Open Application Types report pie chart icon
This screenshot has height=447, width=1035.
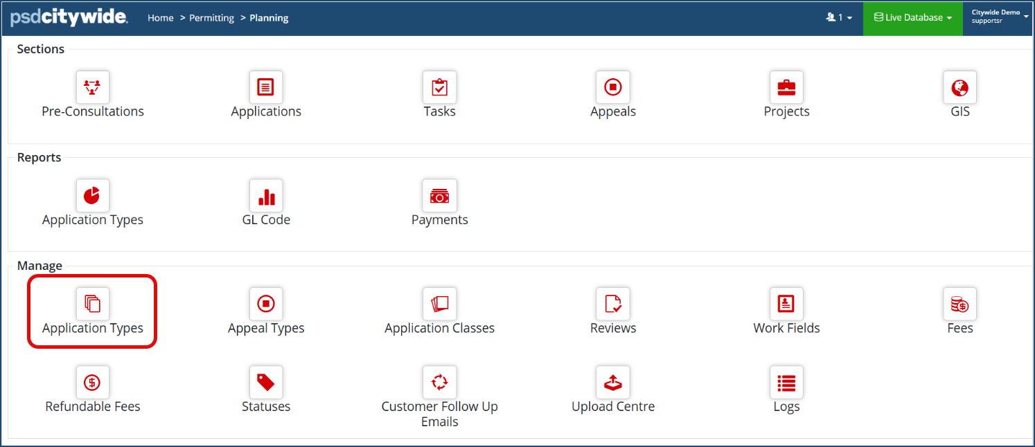[93, 196]
